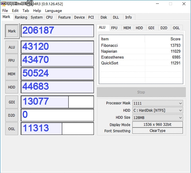191x173 pixels.
Task: Run the OGL benchmark button
Action: pos(12,129)
